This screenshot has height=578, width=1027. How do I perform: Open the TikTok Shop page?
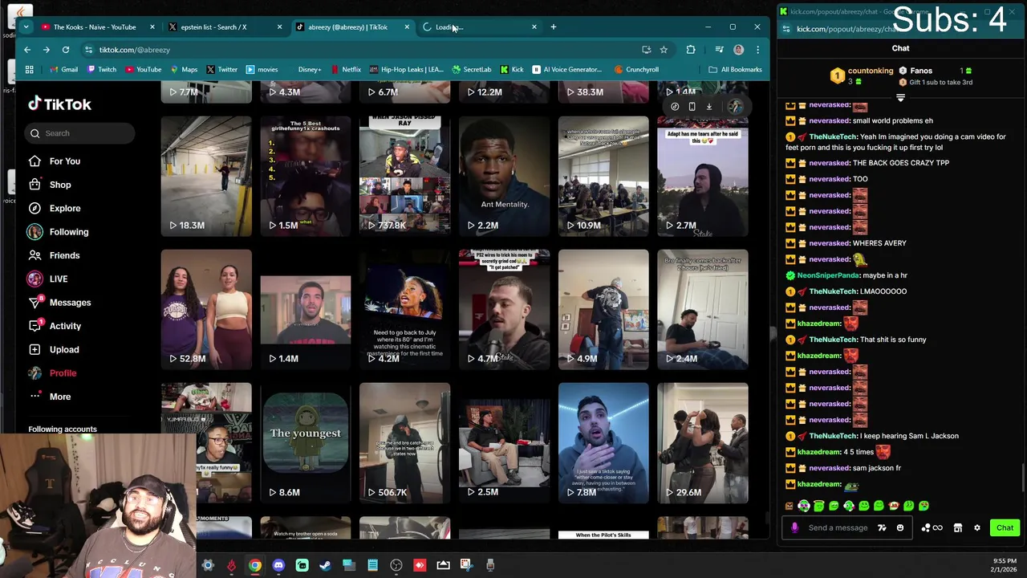50,185
